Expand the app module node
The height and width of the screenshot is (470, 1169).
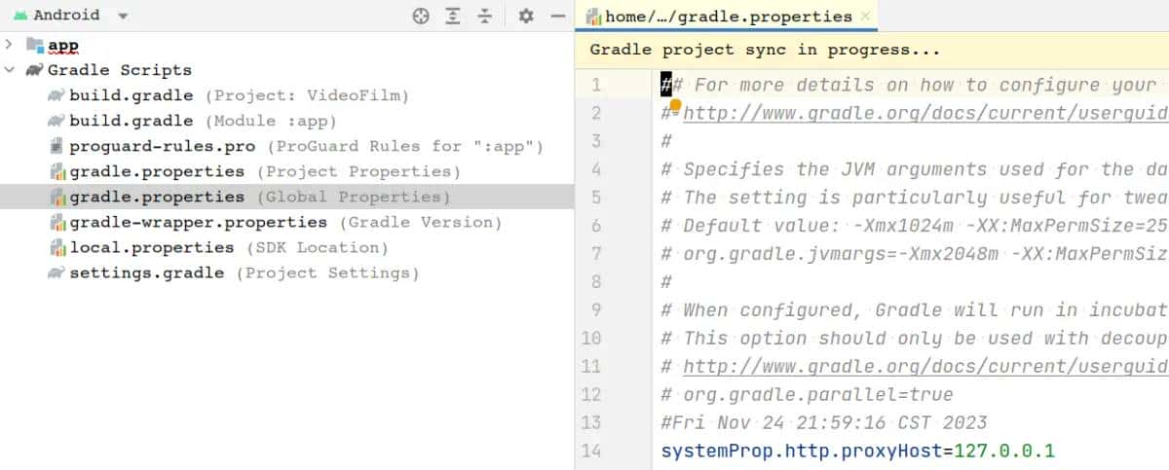tap(9, 45)
